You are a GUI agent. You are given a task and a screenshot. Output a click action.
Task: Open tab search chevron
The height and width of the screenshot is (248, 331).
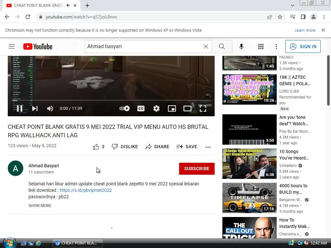point(292,5)
